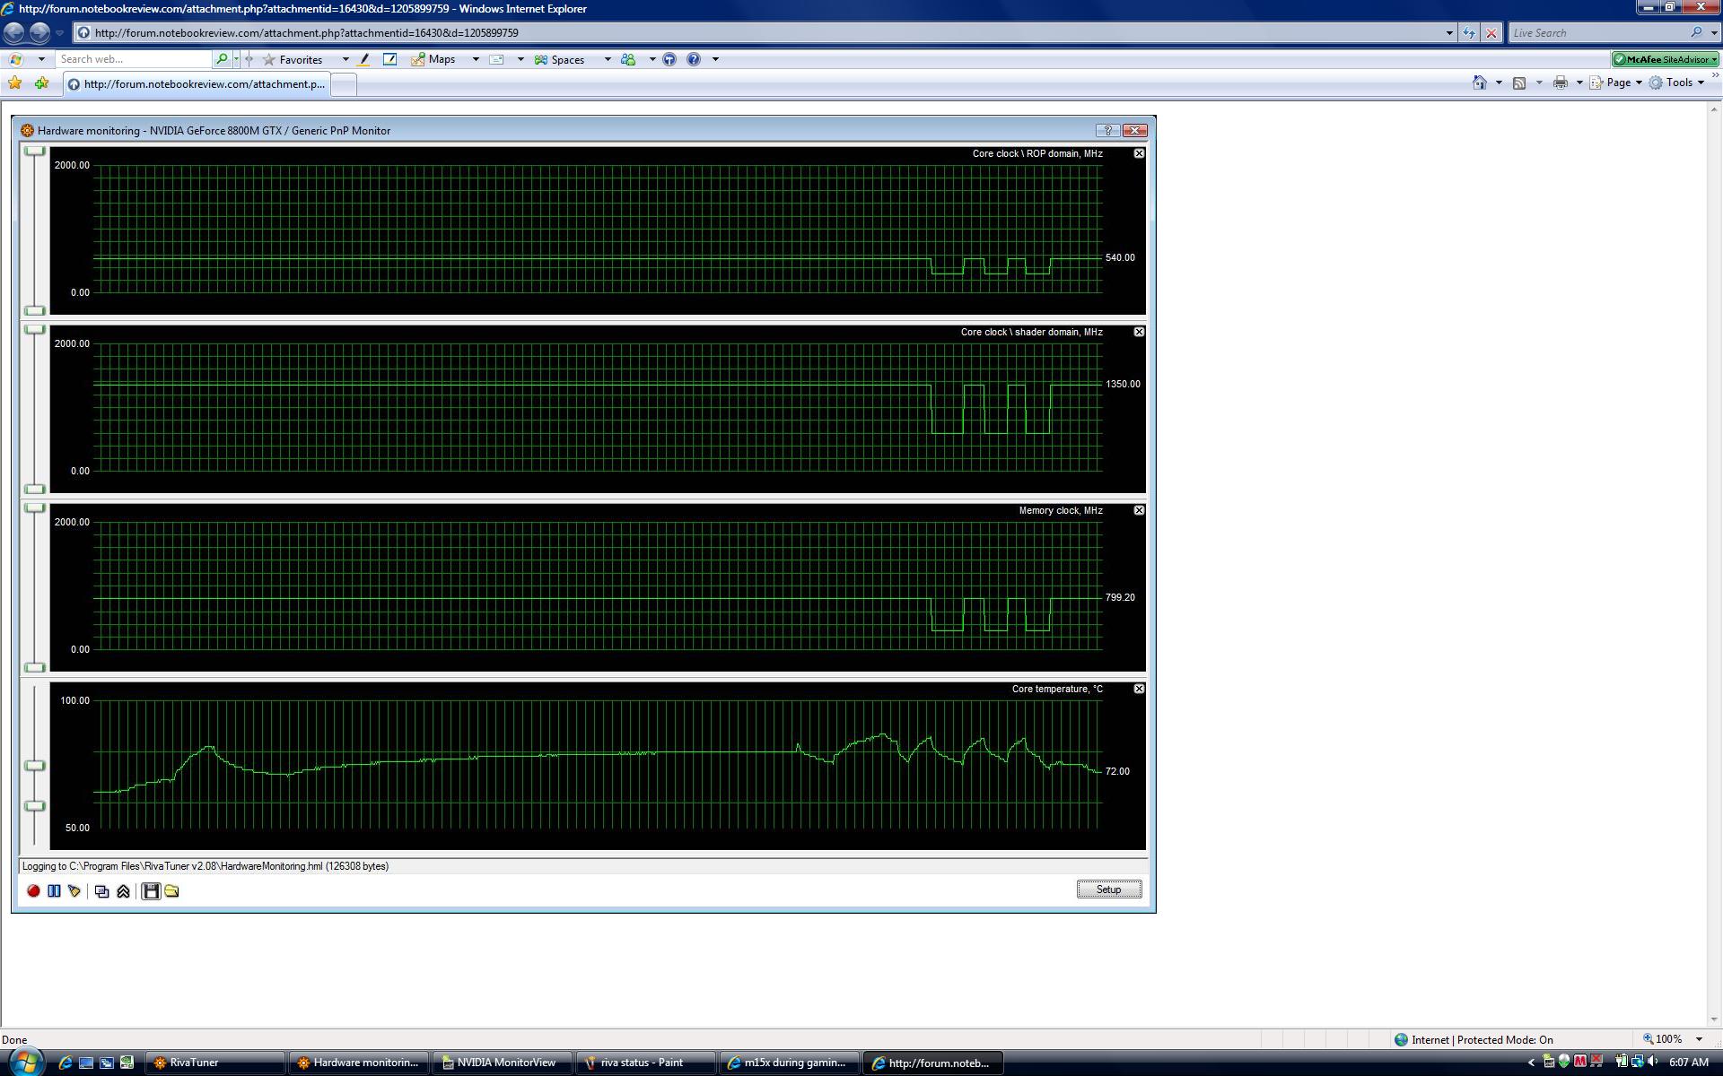1723x1076 pixels.
Task: Stop loading with the red X icon
Action: [1491, 33]
